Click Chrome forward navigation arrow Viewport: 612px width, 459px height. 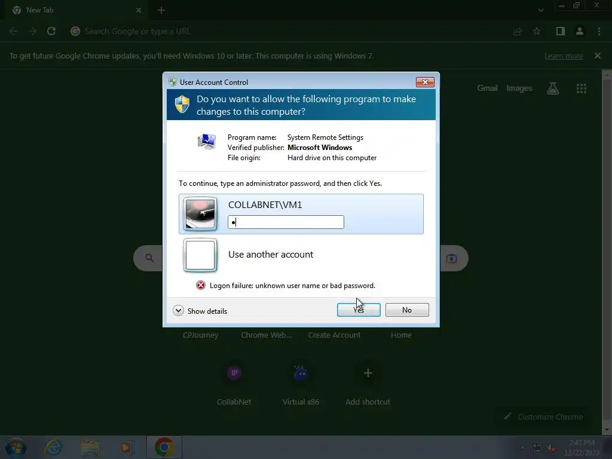click(x=32, y=31)
